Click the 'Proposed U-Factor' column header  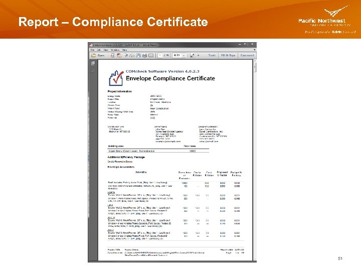(x=222, y=174)
